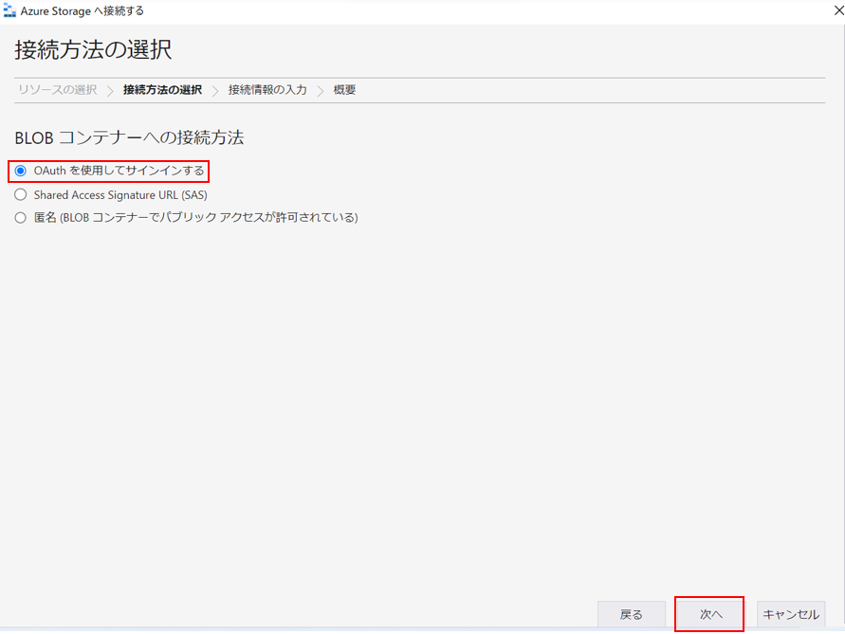Viewport: 845px width, 634px height.
Task: Select the 匿名 public access radio option
Action: point(21,218)
